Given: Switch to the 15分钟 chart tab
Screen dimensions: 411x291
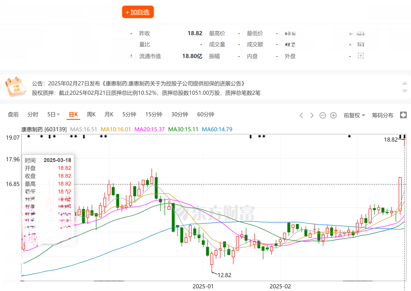Looking at the screenshot, I should [154, 114].
